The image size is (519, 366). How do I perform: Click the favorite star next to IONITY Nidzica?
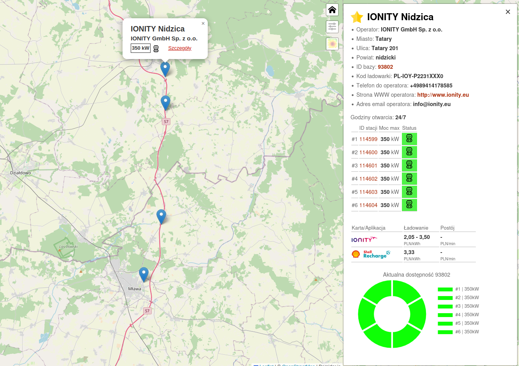357,17
